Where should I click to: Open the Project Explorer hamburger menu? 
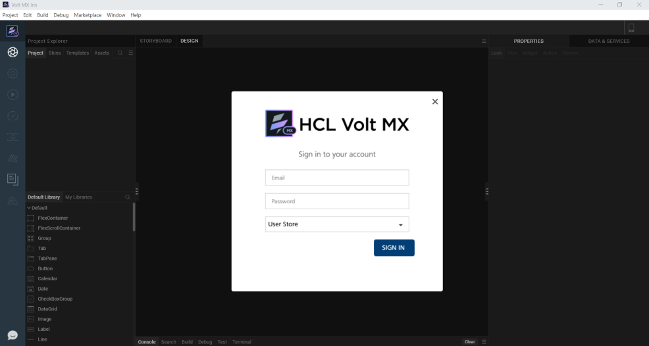(x=131, y=53)
